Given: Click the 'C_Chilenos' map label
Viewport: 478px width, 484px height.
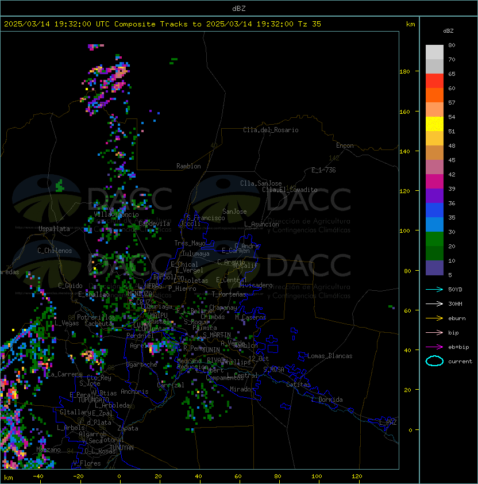Looking at the screenshot, I should (55, 251).
